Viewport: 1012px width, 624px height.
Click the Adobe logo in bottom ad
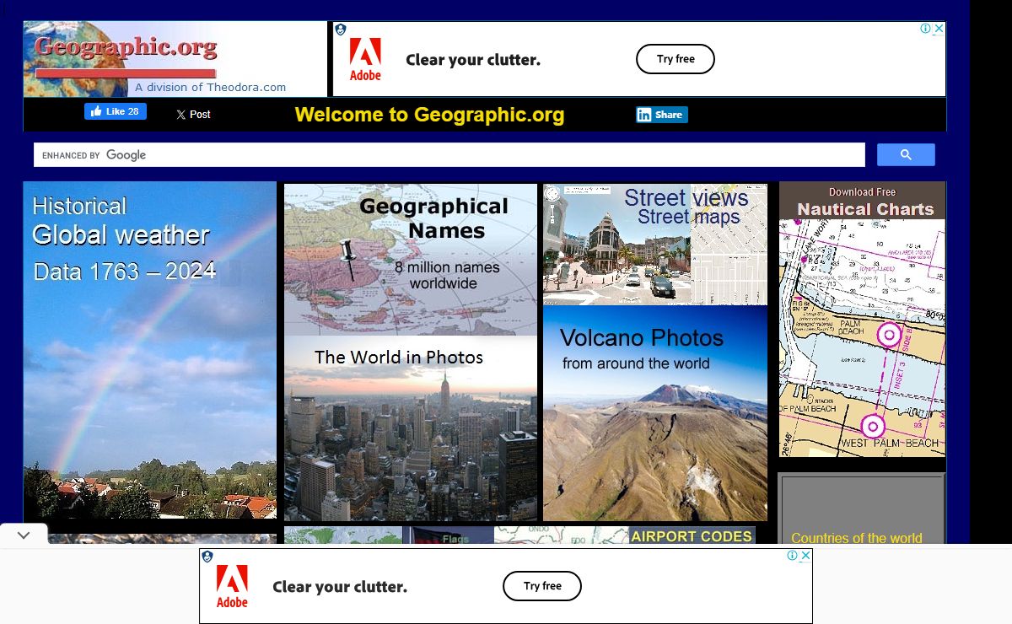click(232, 586)
